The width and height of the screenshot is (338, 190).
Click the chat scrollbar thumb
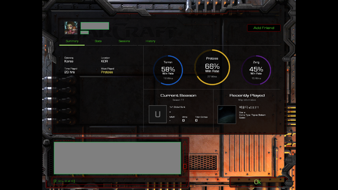coord(185,166)
